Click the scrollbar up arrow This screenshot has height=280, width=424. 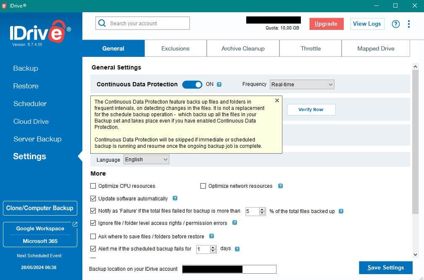click(x=415, y=67)
